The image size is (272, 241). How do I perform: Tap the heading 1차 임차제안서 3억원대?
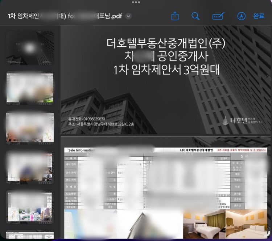coord(166,69)
